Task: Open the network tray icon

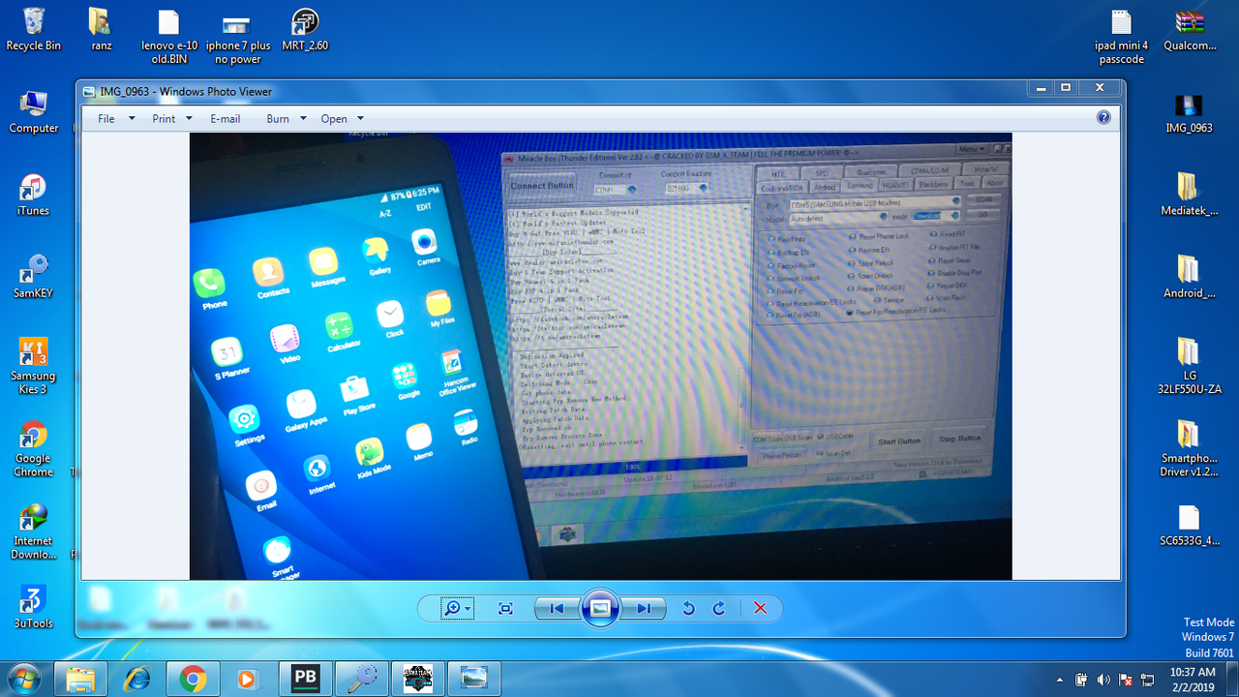Action: coord(1146,680)
